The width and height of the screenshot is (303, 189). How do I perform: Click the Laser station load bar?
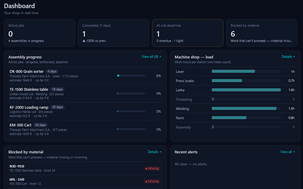click(246, 71)
